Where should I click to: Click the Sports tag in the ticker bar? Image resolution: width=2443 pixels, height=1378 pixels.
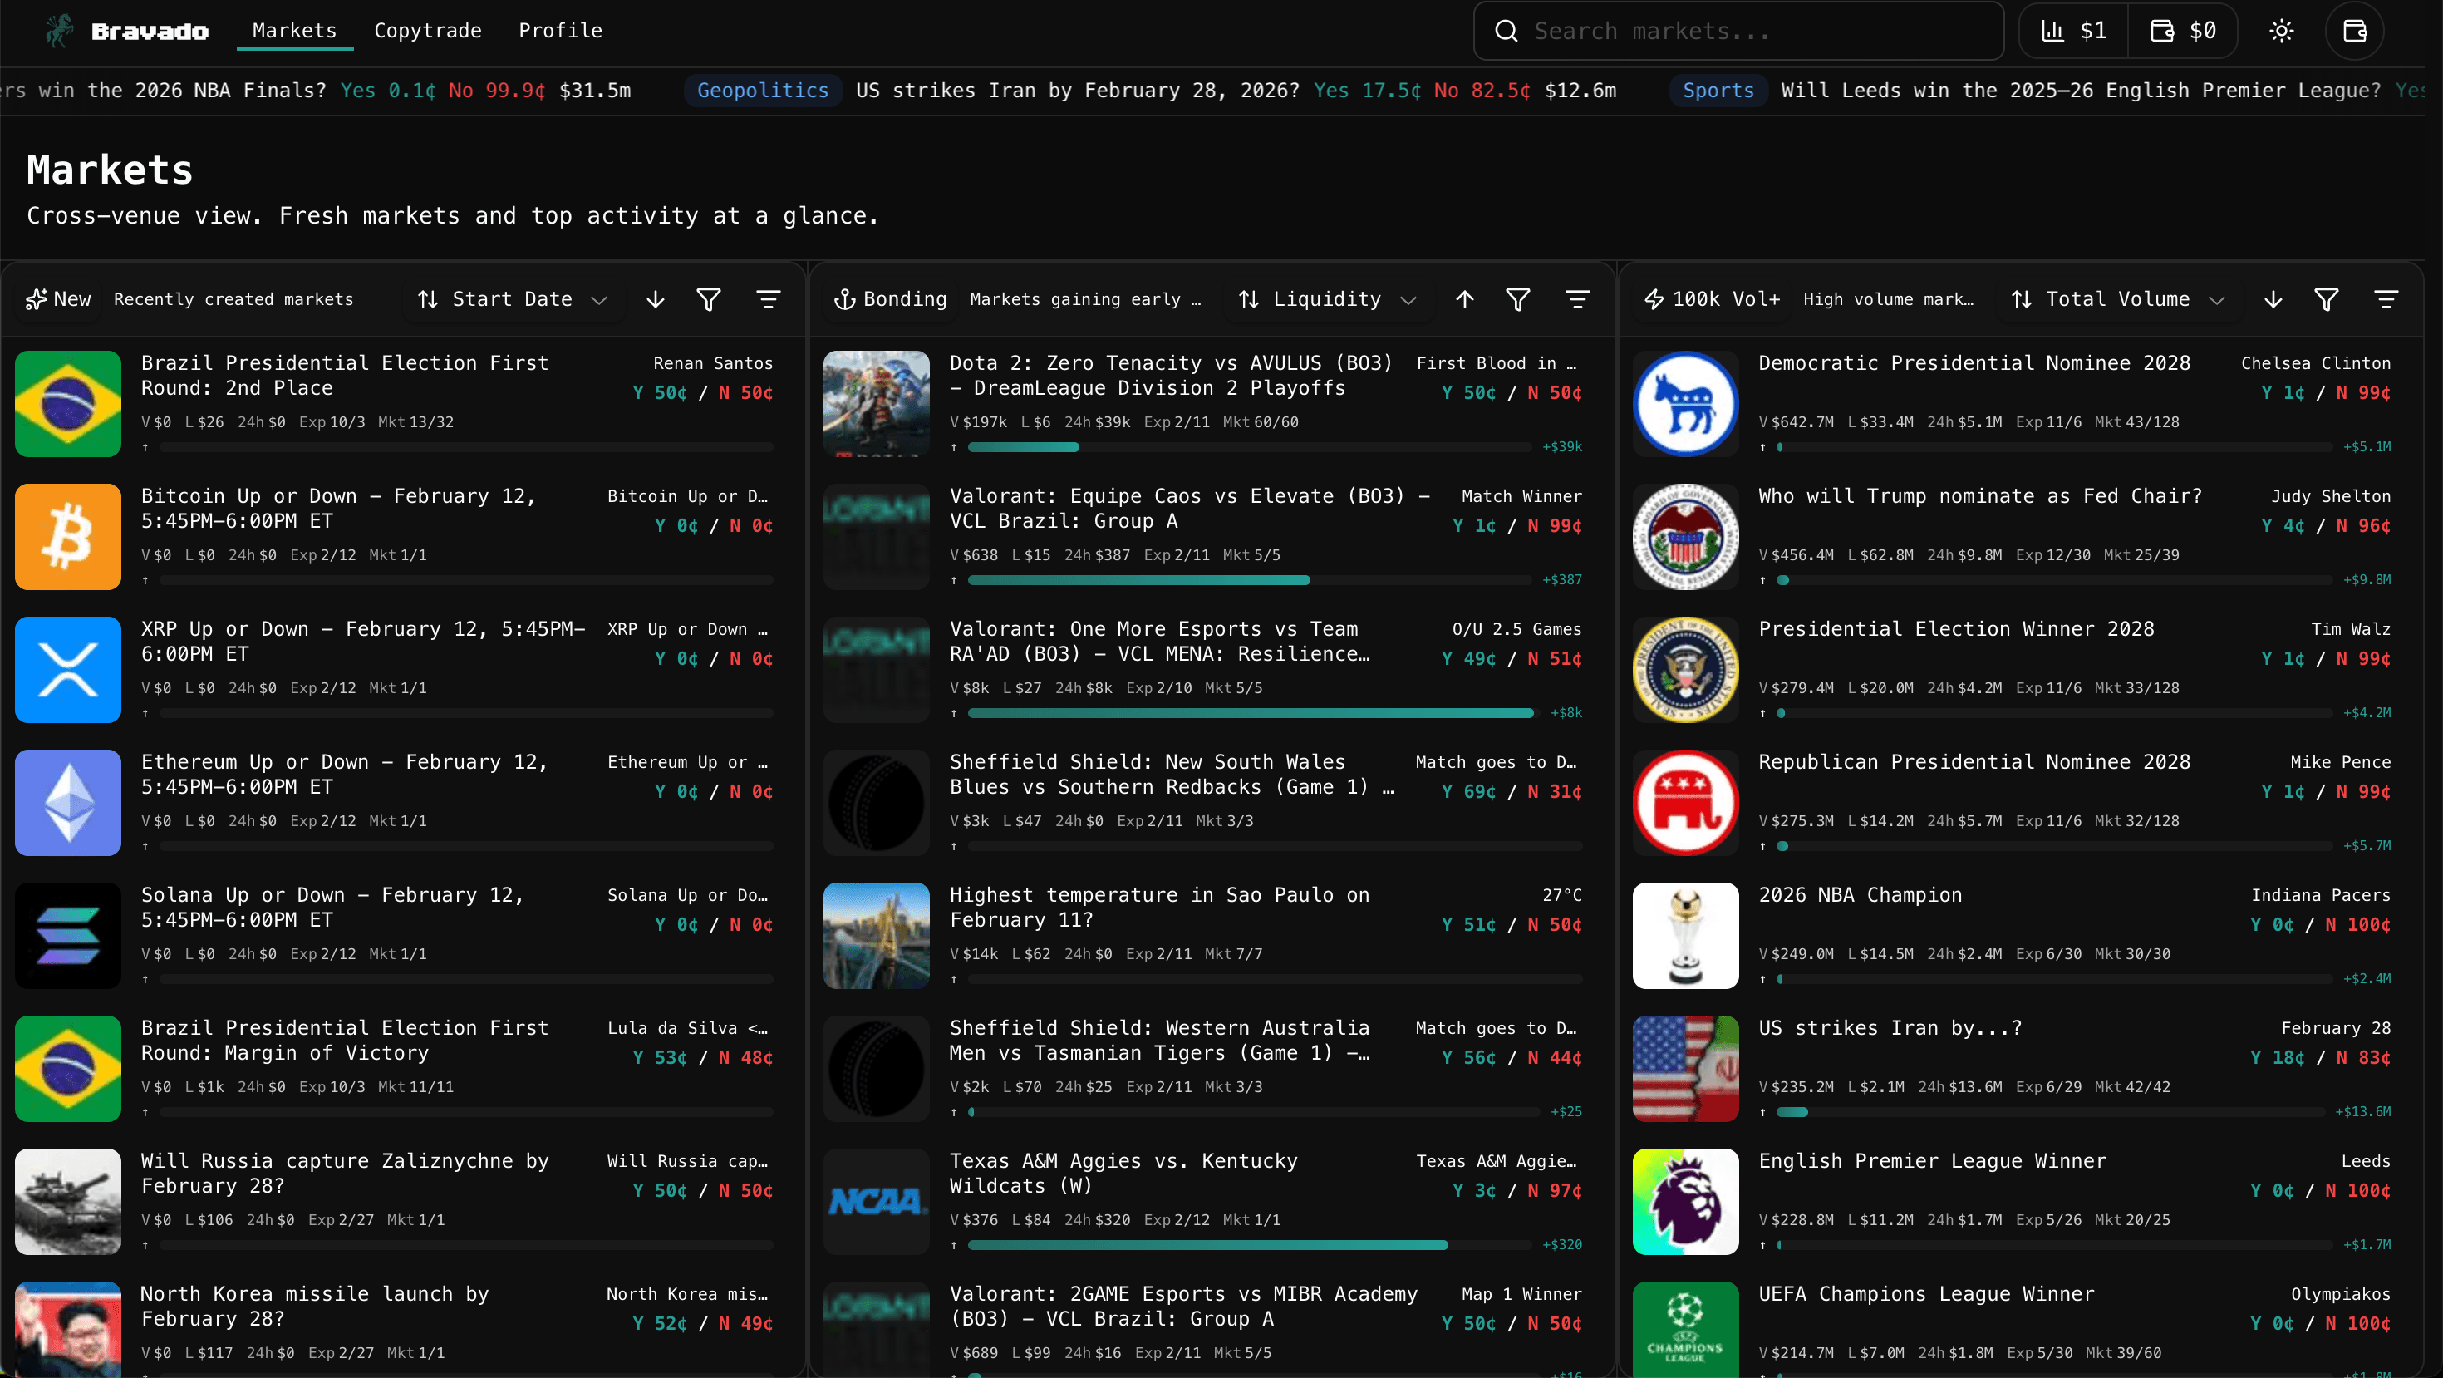pyautogui.click(x=1718, y=90)
